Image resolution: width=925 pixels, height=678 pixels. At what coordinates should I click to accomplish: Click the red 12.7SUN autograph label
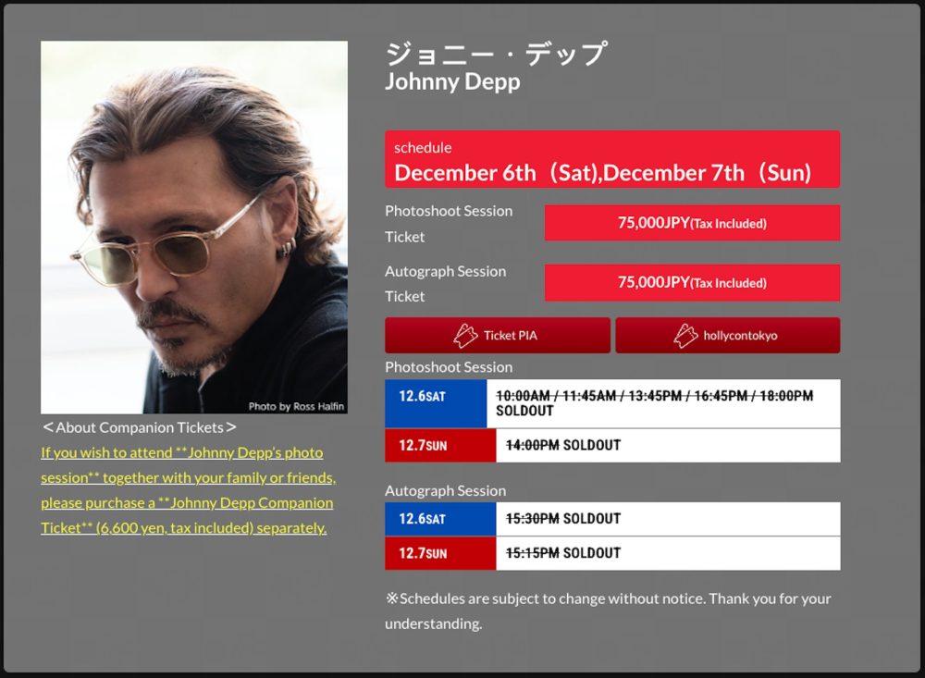click(440, 553)
